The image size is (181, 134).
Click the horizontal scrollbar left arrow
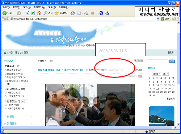[x=3, y=127]
